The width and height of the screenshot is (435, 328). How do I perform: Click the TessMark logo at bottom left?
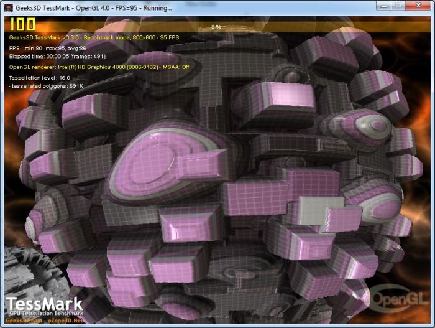[x=44, y=306]
